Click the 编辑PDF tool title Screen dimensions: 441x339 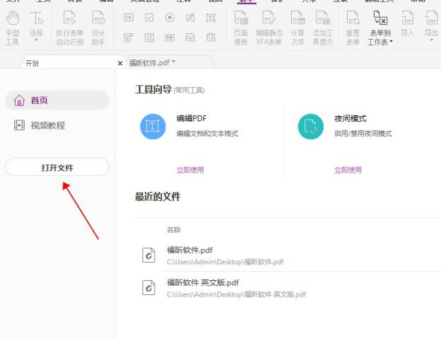pyautogui.click(x=192, y=118)
